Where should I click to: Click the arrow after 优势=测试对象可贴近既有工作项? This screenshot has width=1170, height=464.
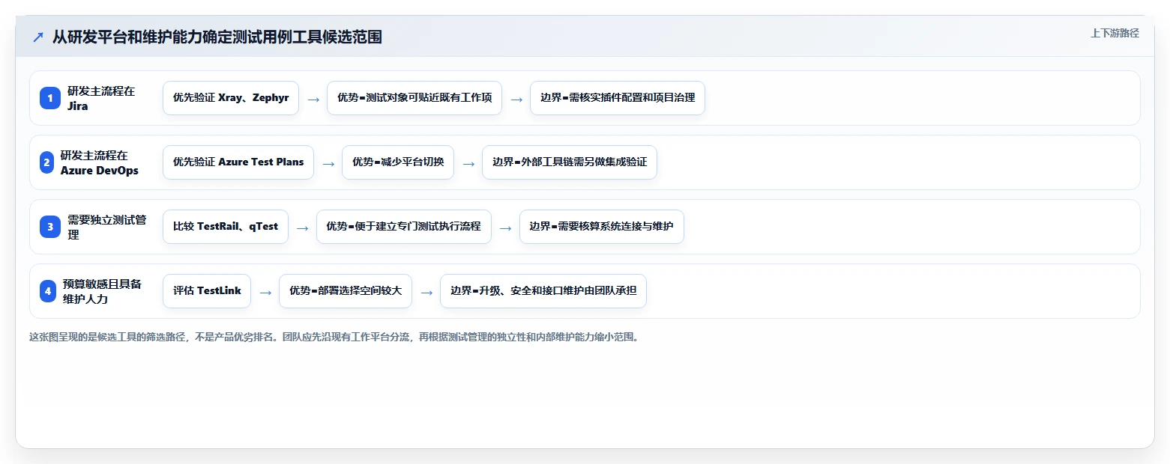pyautogui.click(x=516, y=99)
